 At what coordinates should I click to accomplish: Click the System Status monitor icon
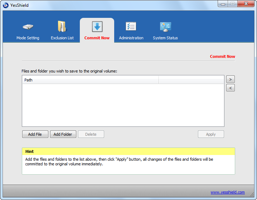click(x=165, y=27)
